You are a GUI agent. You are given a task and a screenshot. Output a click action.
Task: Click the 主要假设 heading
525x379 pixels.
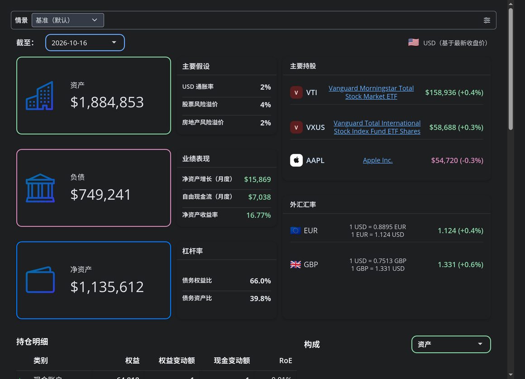pyautogui.click(x=196, y=67)
